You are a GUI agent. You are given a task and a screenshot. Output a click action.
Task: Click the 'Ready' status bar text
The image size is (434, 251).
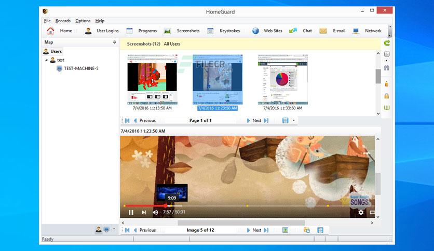coord(48,239)
